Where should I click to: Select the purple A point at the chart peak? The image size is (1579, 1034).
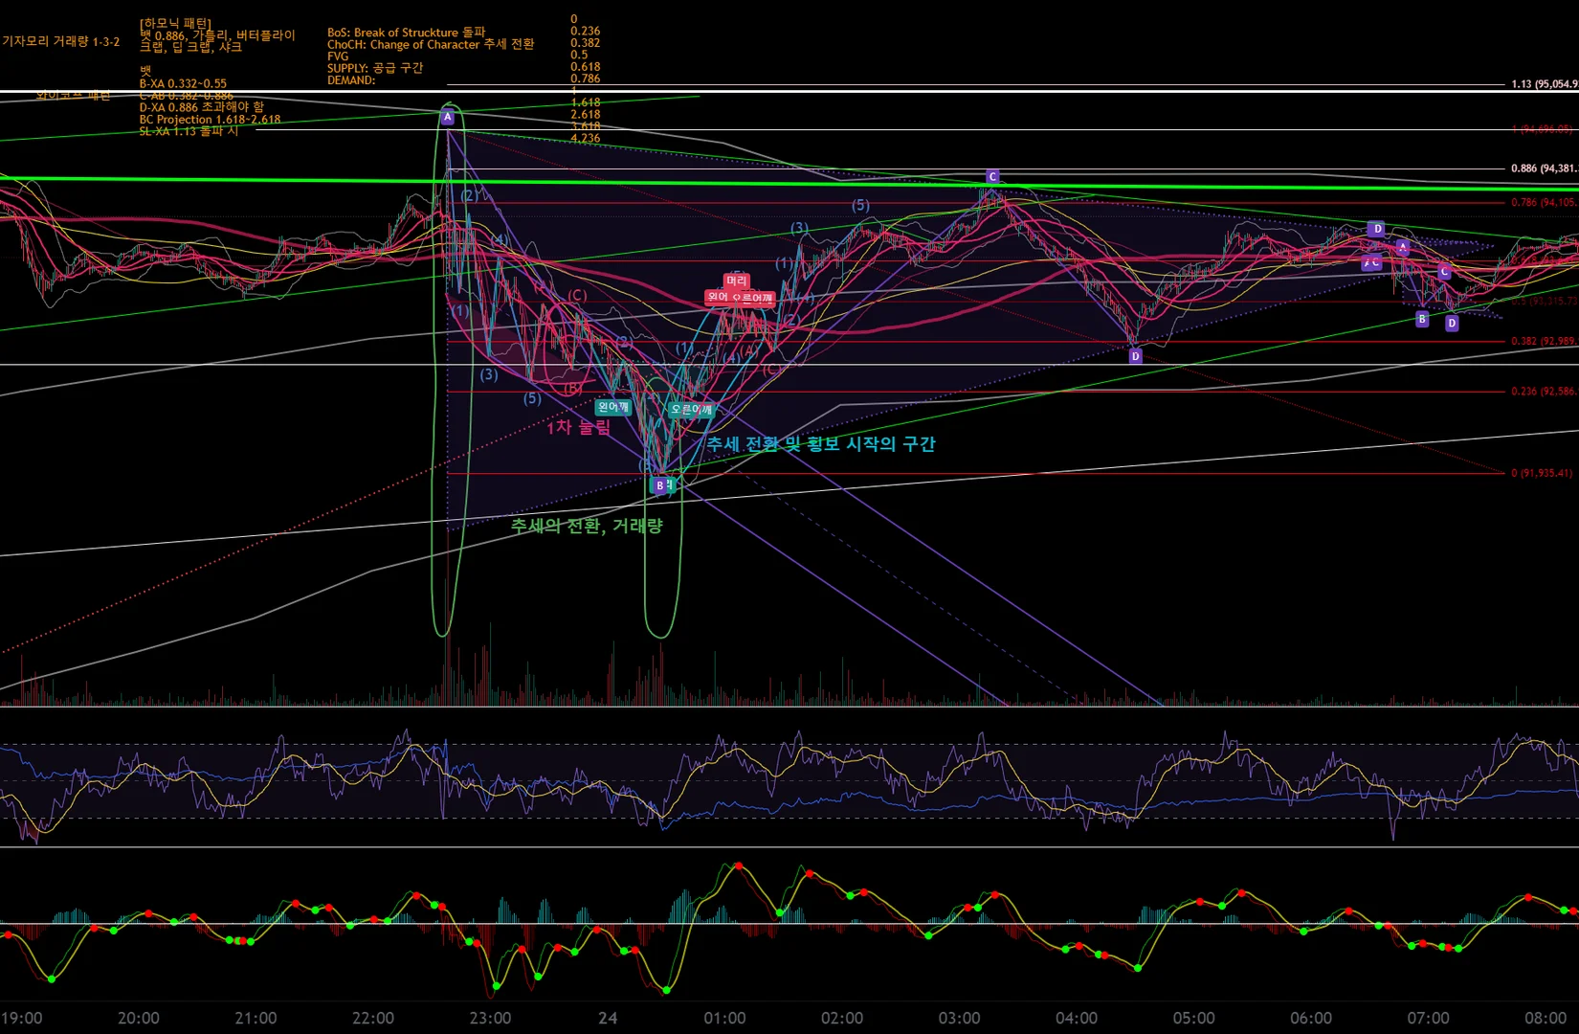pyautogui.click(x=447, y=117)
